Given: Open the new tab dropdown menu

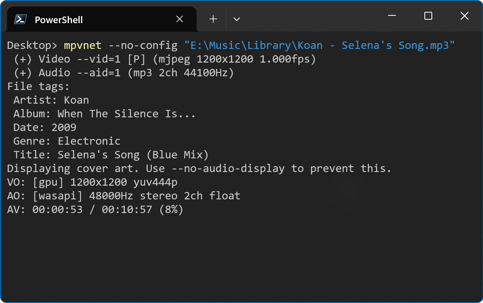Looking at the screenshot, I should (x=237, y=19).
